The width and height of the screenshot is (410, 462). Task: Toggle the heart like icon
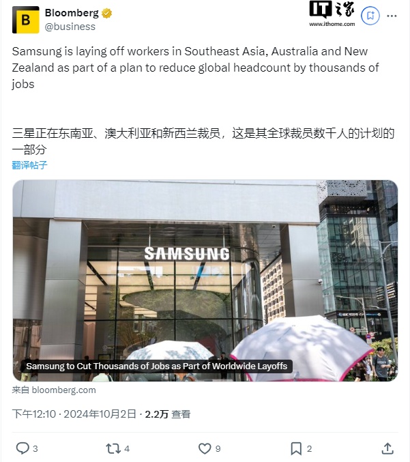(x=205, y=448)
